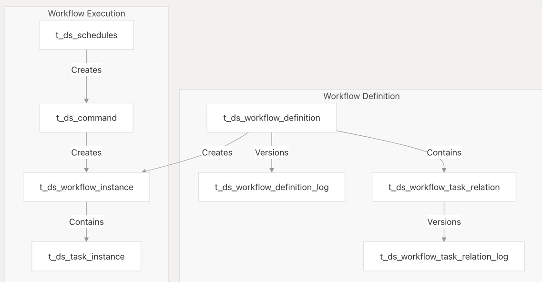Click arrowhead pointing into t_ds_command node
The width and height of the screenshot is (542, 282).
pyautogui.click(x=86, y=100)
